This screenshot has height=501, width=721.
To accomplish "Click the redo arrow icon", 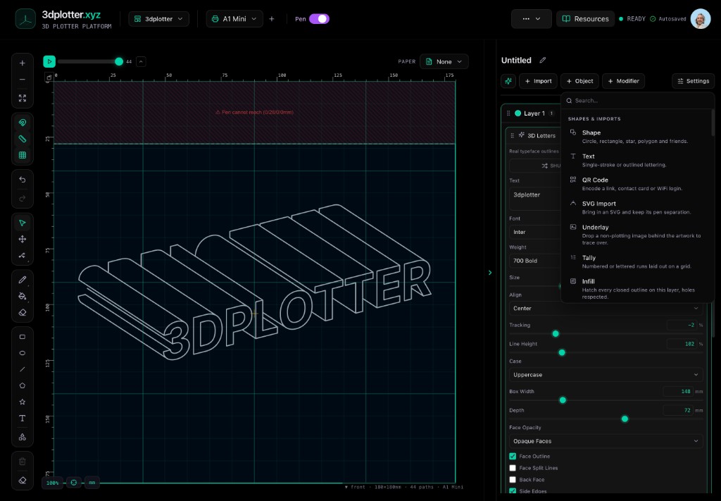I will pyautogui.click(x=22, y=198).
